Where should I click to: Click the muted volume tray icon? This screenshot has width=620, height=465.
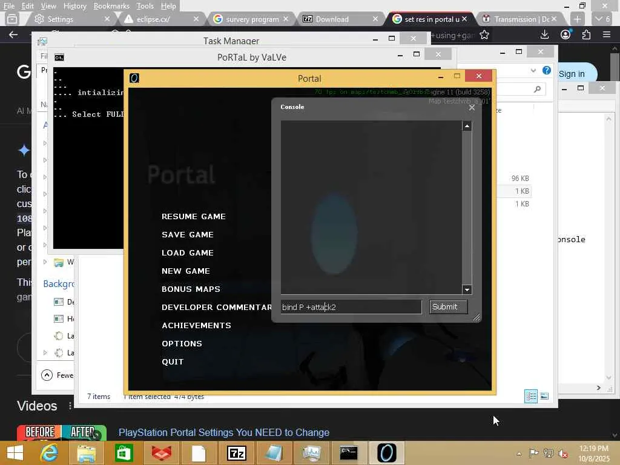click(x=562, y=453)
